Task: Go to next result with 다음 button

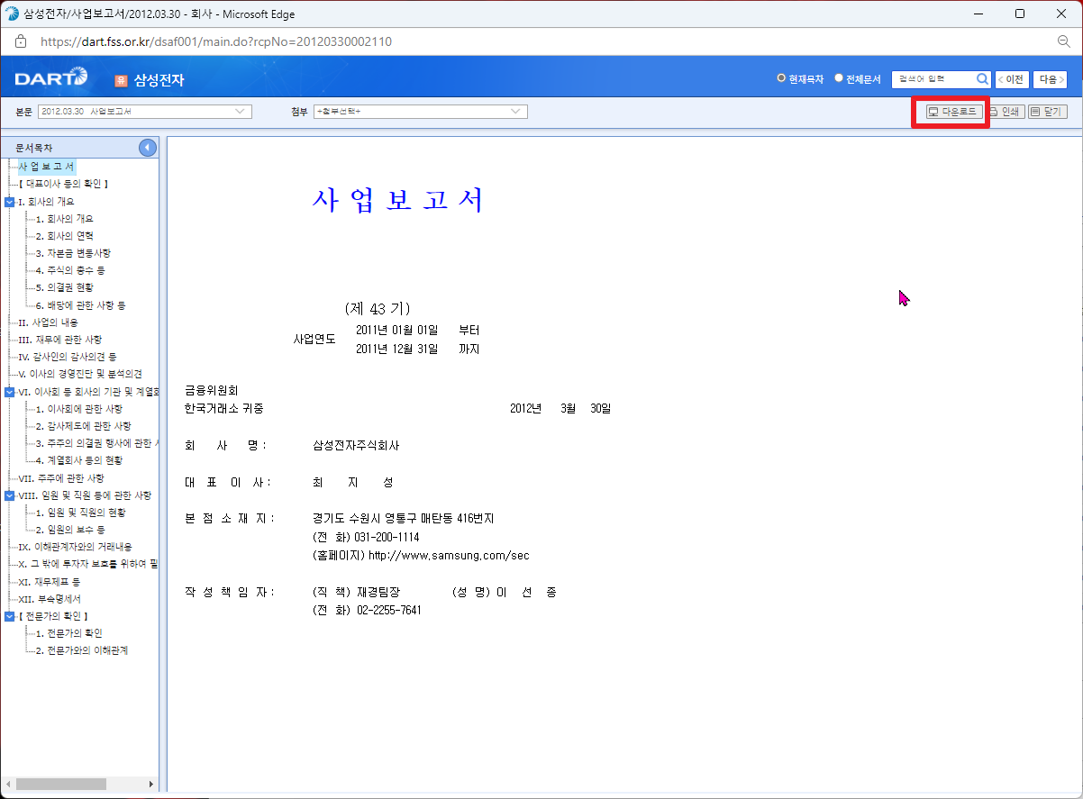Action: coord(1050,79)
